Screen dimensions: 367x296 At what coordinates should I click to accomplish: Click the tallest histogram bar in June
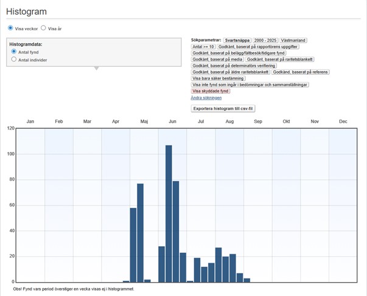[x=169, y=213]
